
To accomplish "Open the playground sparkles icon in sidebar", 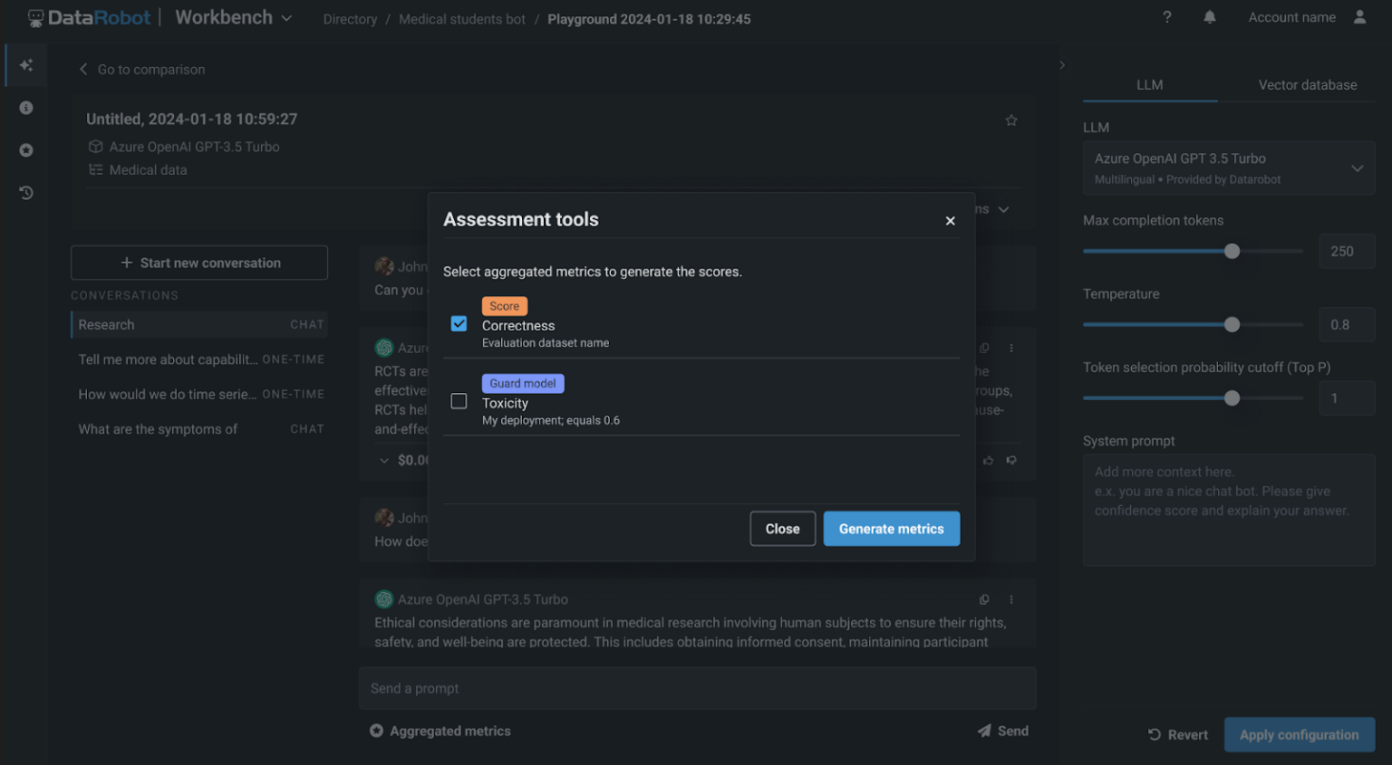I will point(25,64).
